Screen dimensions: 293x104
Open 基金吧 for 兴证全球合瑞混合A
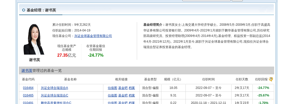click(x=123, y=88)
